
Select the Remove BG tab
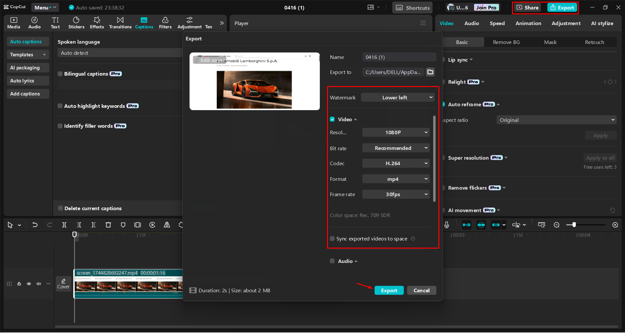point(506,42)
